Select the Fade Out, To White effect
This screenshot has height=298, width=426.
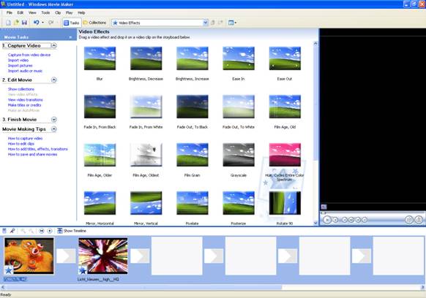click(239, 107)
